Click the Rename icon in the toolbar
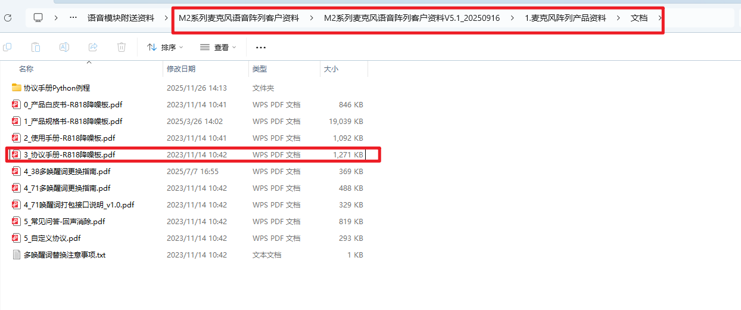The width and height of the screenshot is (741, 310). coord(64,47)
